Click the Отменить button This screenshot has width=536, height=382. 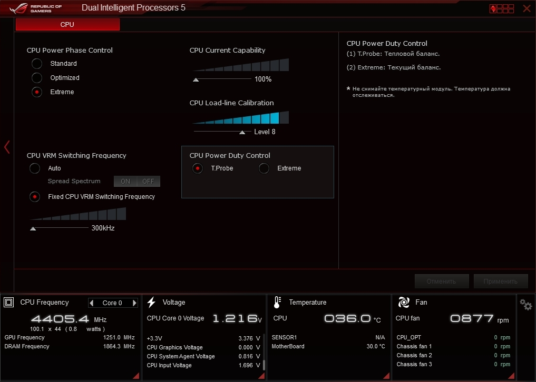point(442,282)
